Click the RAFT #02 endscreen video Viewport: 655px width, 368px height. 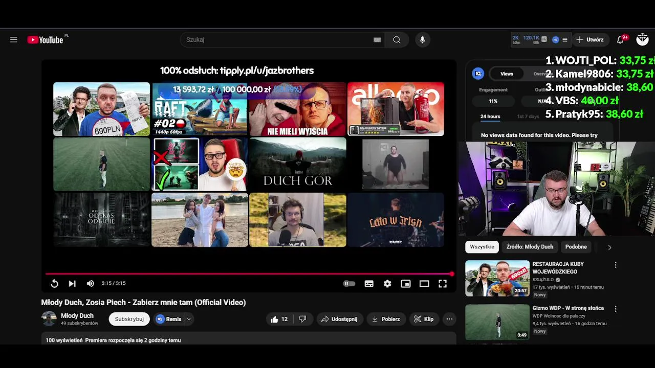(x=200, y=109)
